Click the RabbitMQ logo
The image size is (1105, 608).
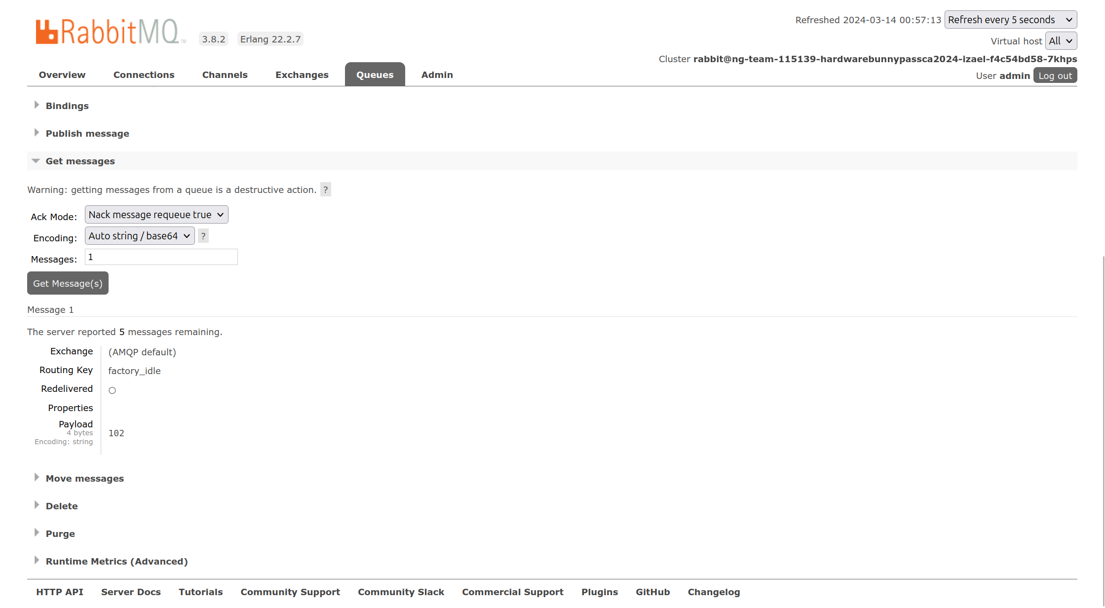[x=111, y=32]
